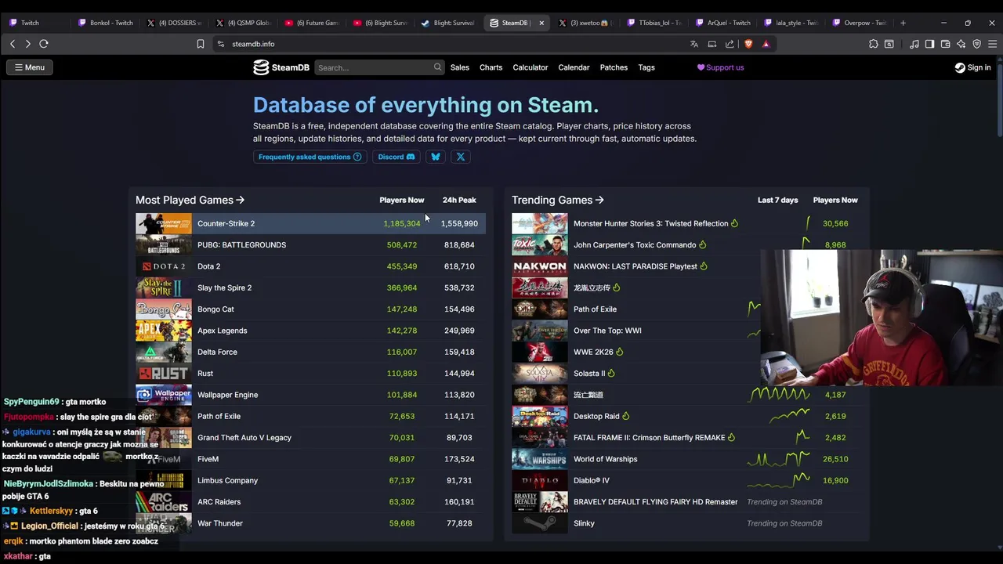Click Rust 24h peak value 144,994
This screenshot has height=564, width=1003.
tap(459, 374)
